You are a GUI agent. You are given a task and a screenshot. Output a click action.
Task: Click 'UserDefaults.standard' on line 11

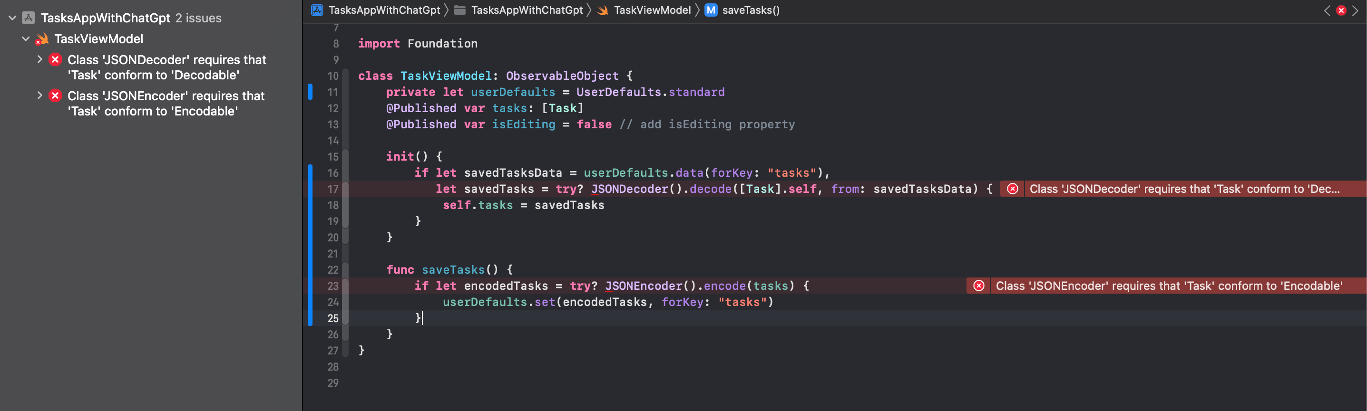(650, 92)
